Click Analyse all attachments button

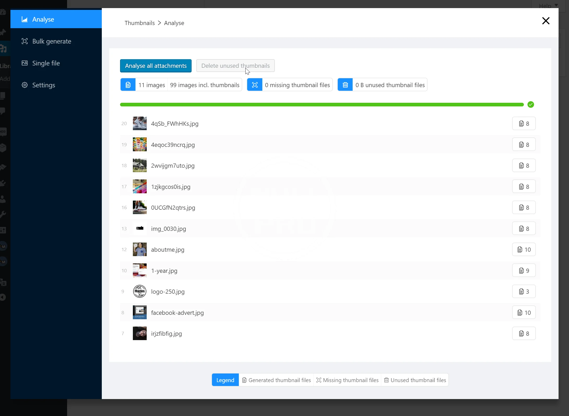click(156, 66)
